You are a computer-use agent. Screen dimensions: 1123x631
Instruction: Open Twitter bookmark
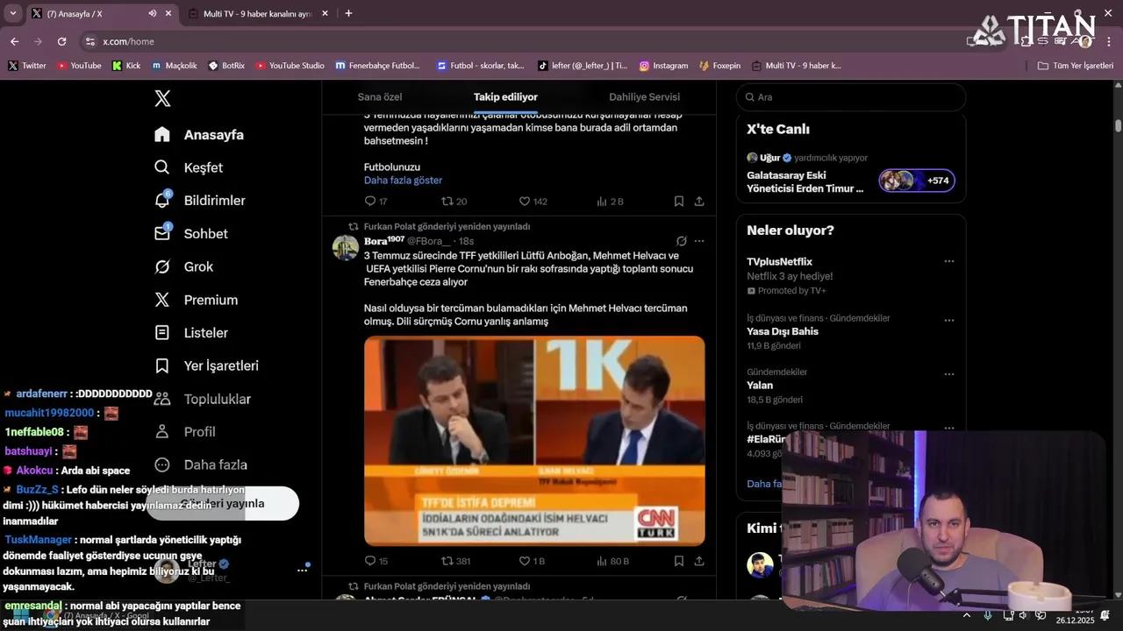coord(26,66)
